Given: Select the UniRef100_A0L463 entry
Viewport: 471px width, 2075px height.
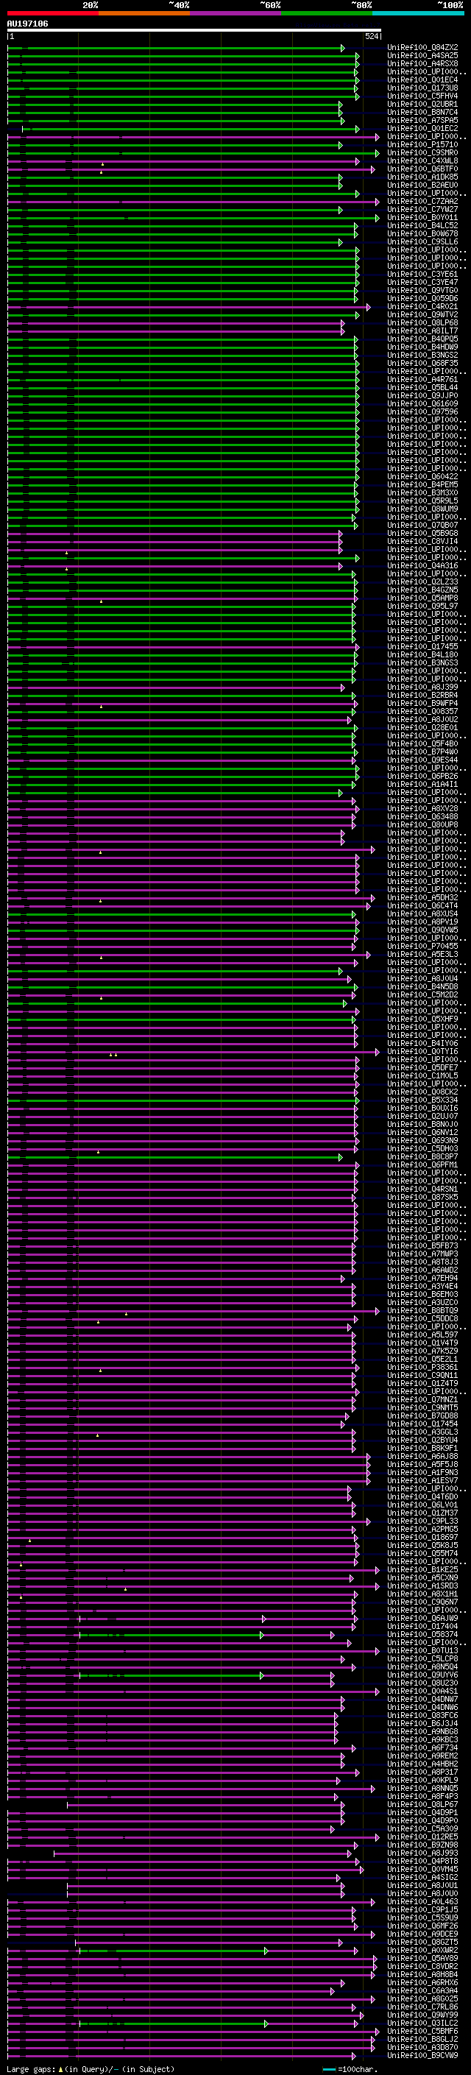Looking at the screenshot, I should click(422, 1902).
